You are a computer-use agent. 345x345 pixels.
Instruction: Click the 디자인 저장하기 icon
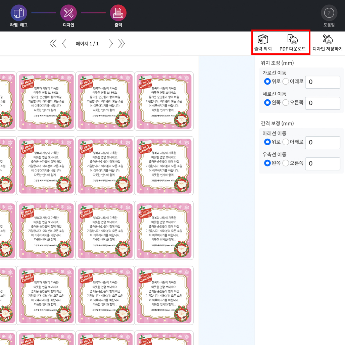pos(328,39)
